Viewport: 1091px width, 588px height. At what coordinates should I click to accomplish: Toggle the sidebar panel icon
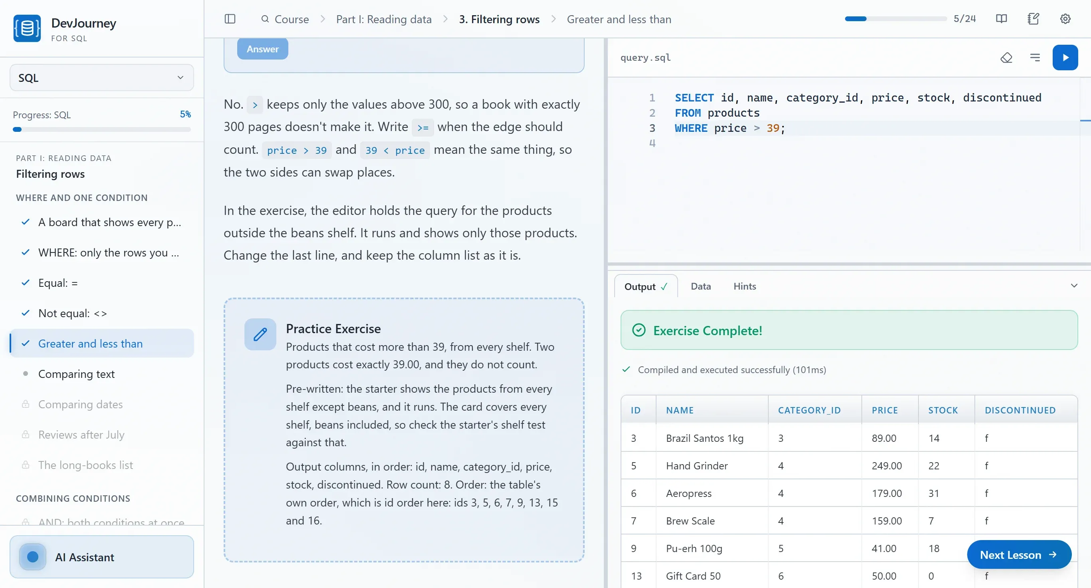[x=230, y=19]
